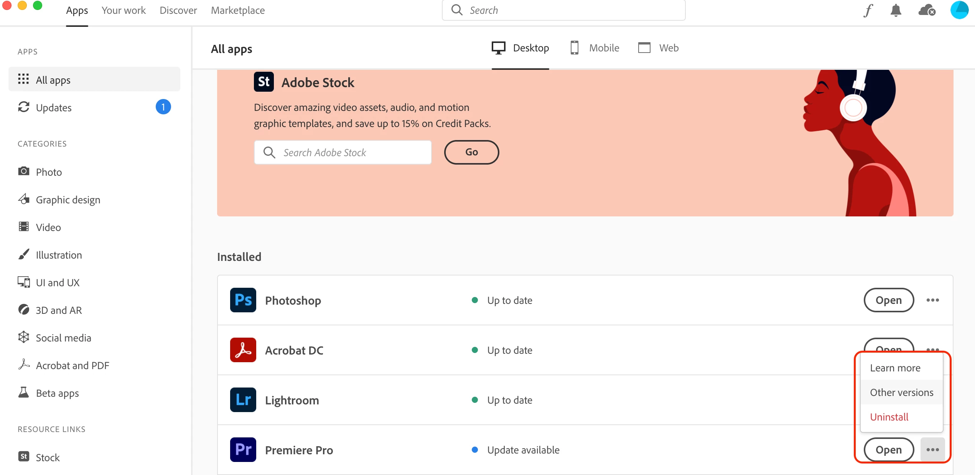Click the Photoshop app icon
The width and height of the screenshot is (975, 475).
point(243,300)
